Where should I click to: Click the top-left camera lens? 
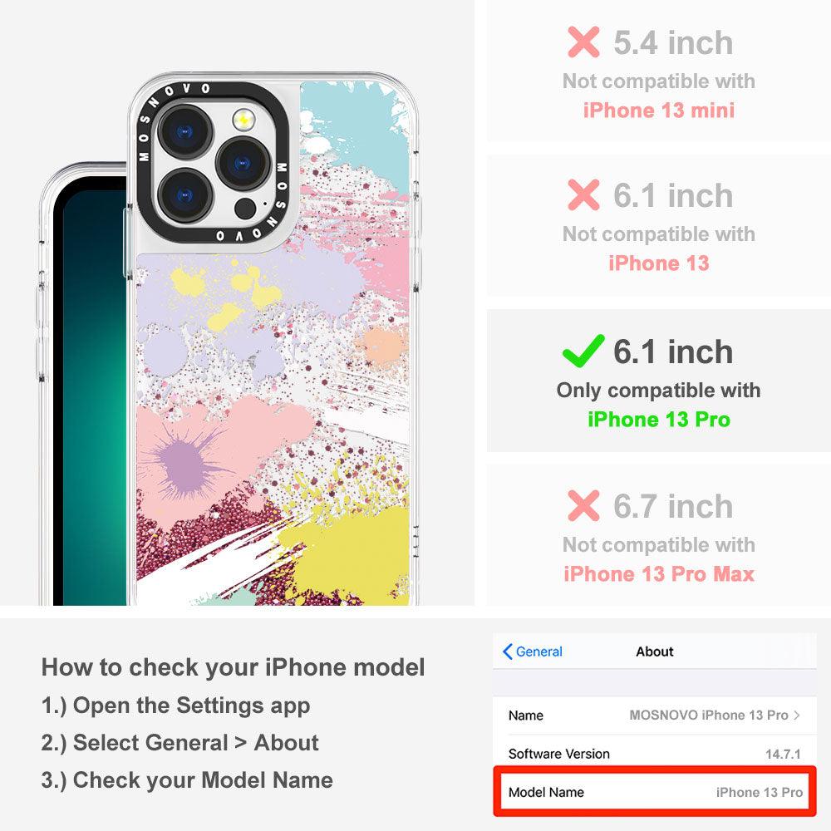[185, 131]
